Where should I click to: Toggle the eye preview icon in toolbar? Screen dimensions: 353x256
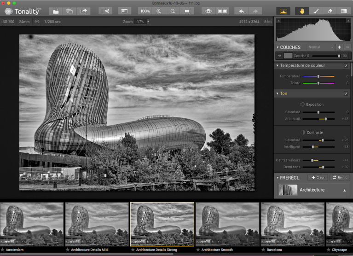(208, 11)
